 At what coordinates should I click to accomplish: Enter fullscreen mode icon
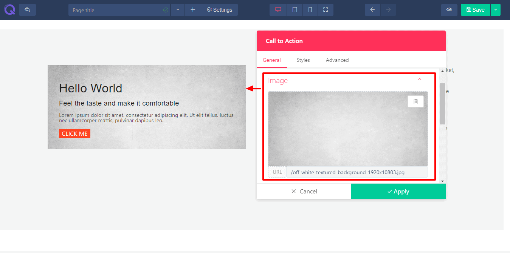point(326,10)
